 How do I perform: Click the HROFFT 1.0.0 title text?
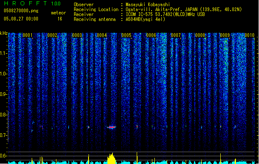[33, 3]
